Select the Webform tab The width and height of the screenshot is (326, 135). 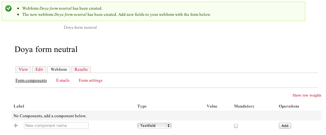point(59,69)
